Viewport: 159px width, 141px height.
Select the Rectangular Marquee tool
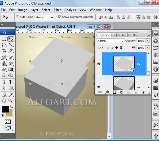4,39
